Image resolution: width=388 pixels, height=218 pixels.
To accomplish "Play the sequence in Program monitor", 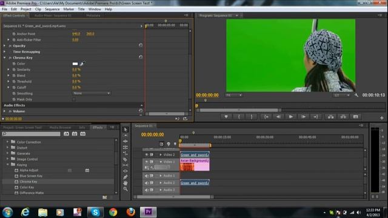I will tap(291, 117).
